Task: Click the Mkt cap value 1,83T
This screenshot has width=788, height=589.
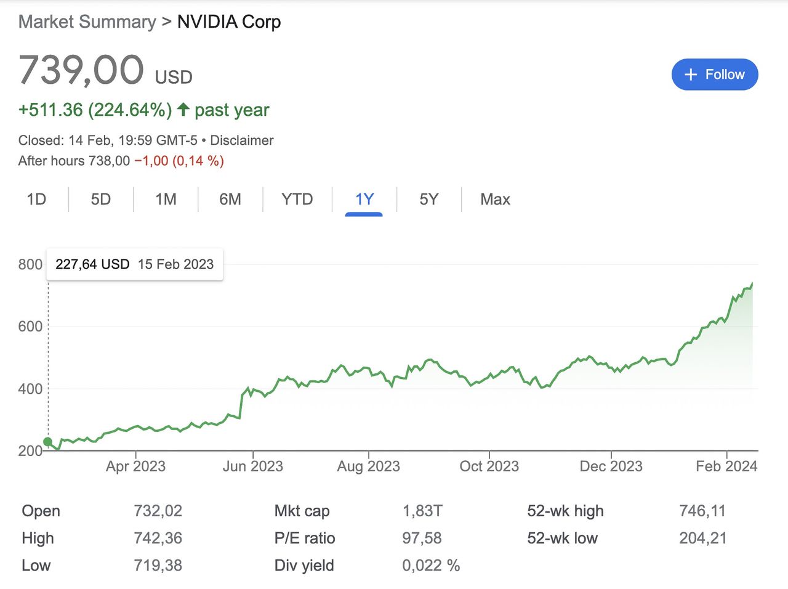Action: click(x=422, y=511)
